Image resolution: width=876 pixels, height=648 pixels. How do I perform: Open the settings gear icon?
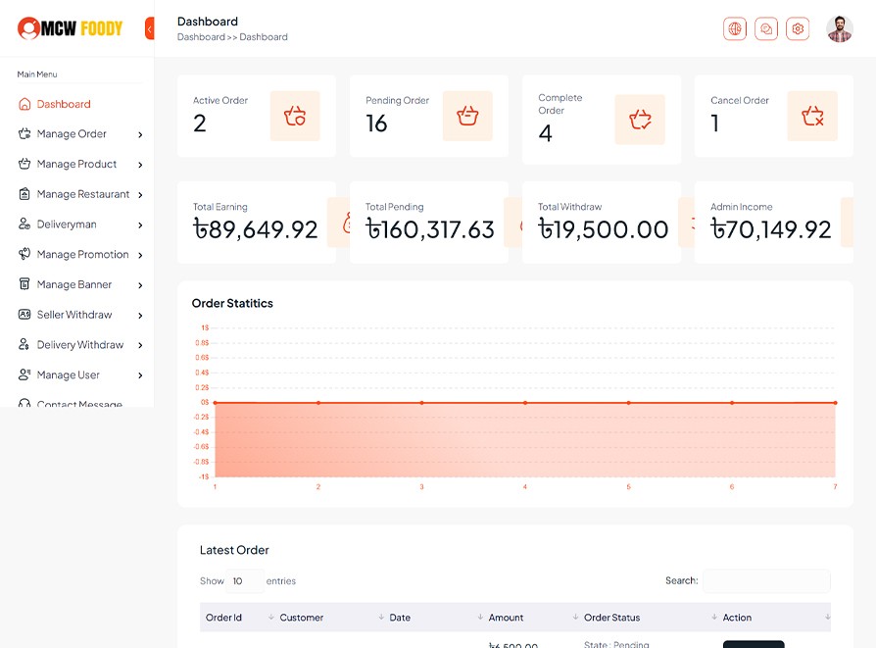click(x=798, y=29)
